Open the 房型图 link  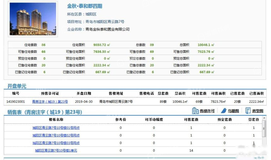258,111
